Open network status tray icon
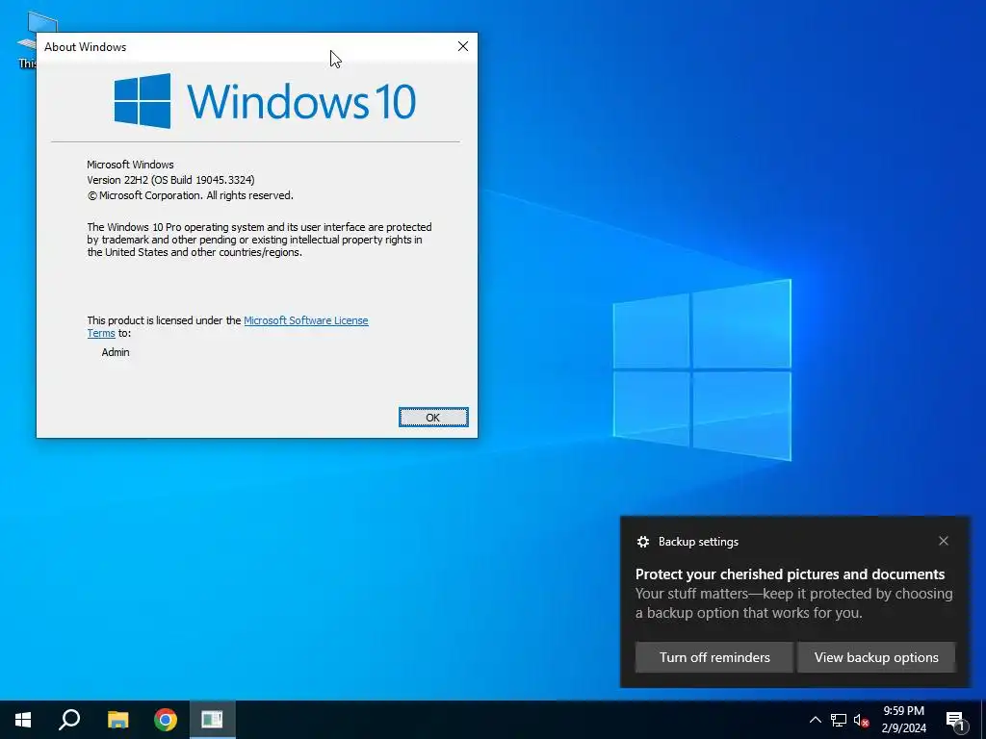The image size is (986, 739). tap(839, 720)
